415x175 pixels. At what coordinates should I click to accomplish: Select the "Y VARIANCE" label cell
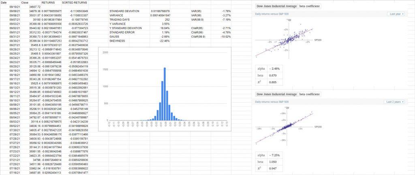pyautogui.click(x=117, y=24)
